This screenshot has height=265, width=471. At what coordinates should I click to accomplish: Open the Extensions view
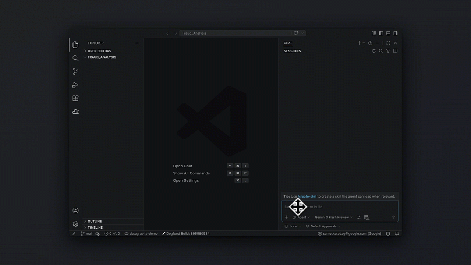click(75, 98)
